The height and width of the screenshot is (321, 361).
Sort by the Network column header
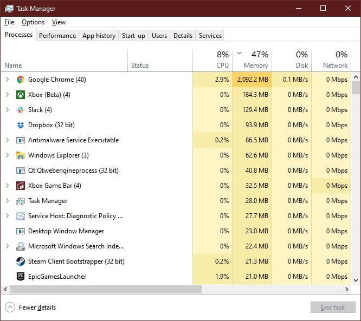click(x=331, y=60)
